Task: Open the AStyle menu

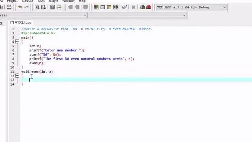Action: coord(54,1)
